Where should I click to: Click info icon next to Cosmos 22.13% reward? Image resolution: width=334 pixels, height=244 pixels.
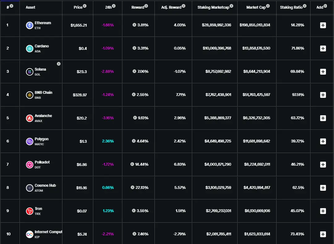(133, 187)
